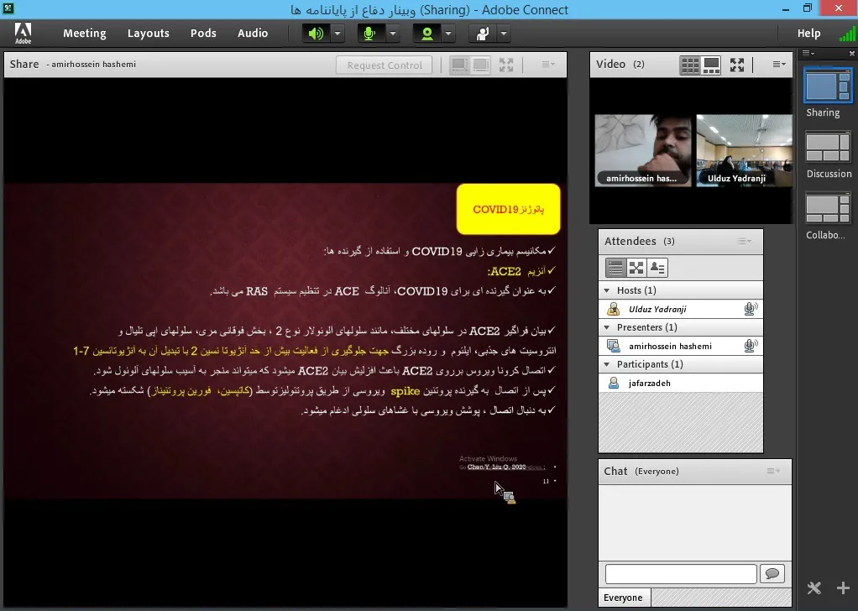Switch Video pod to filmstrip view
858x611 pixels.
pos(711,65)
